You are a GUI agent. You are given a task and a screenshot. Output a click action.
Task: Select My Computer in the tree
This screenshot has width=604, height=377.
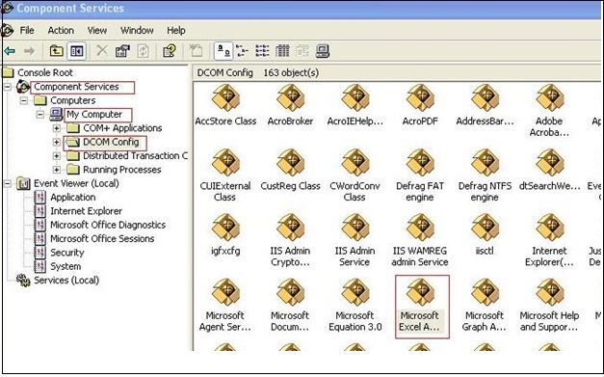pos(94,115)
